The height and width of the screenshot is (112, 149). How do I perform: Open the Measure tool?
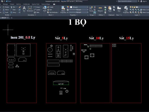(x=100, y=9)
